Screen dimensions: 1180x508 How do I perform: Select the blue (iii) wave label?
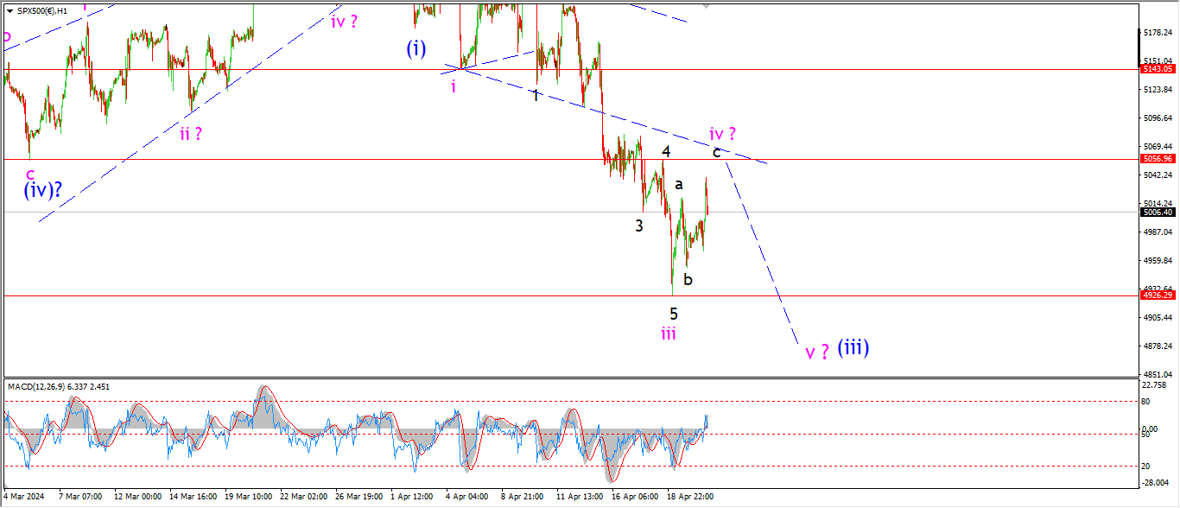[853, 347]
